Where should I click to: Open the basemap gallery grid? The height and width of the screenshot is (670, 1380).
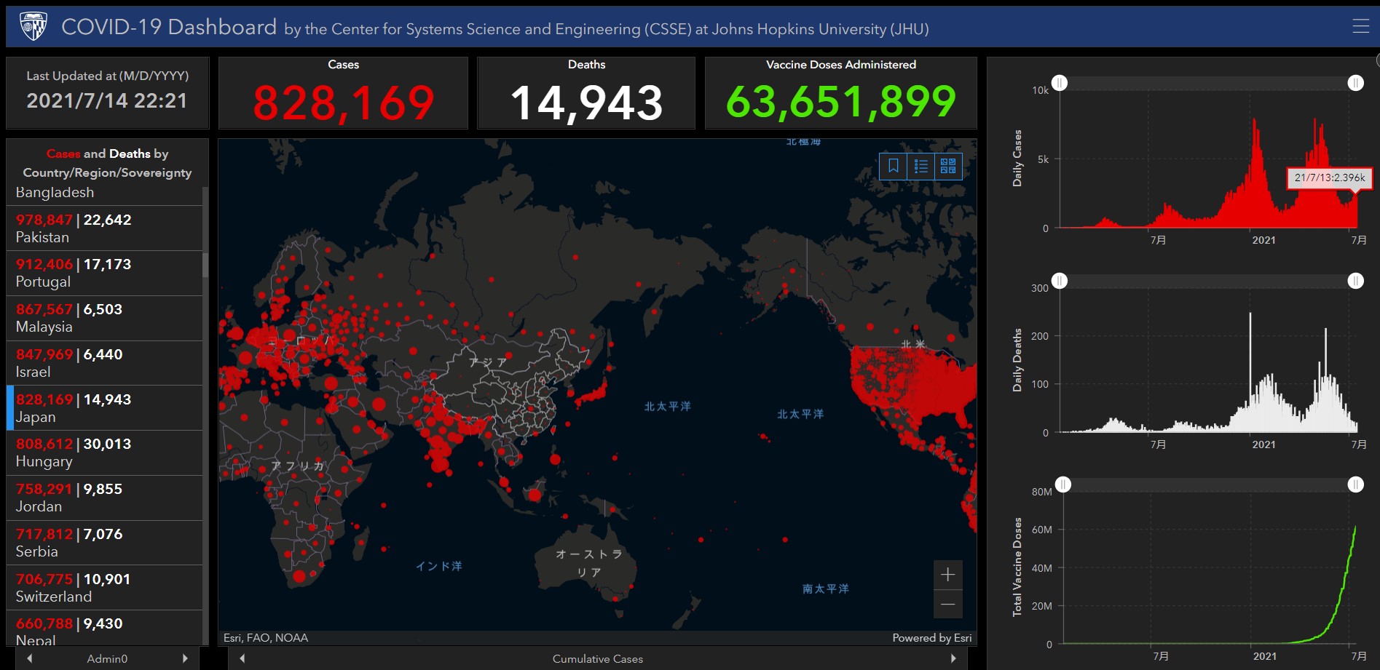pyautogui.click(x=948, y=167)
